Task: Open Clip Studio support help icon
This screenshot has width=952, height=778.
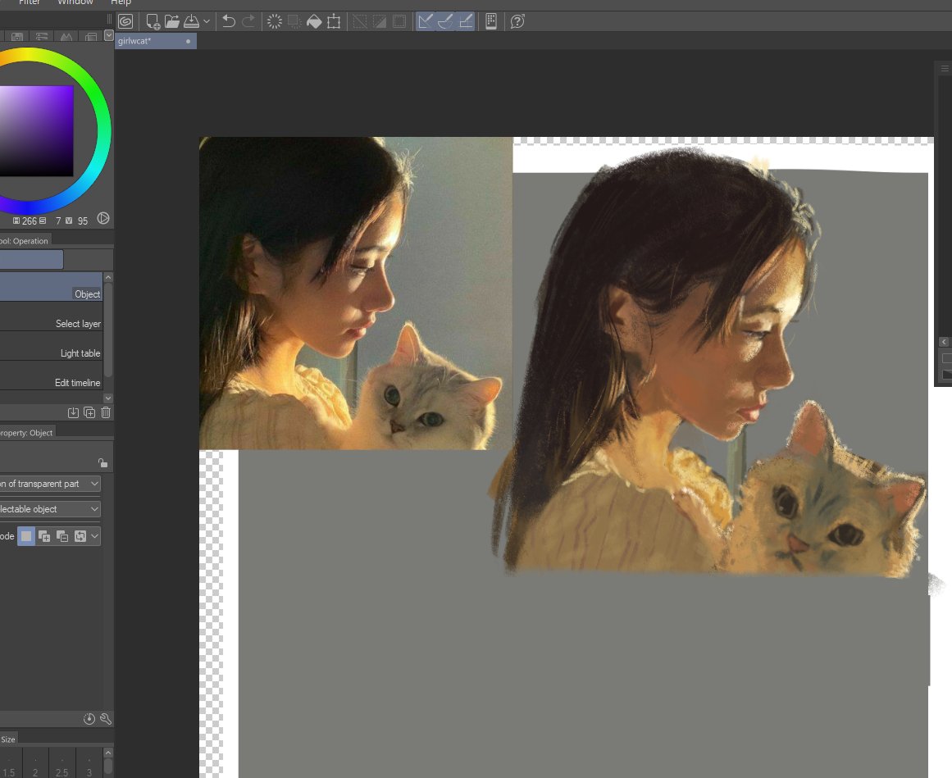Action: click(x=517, y=22)
